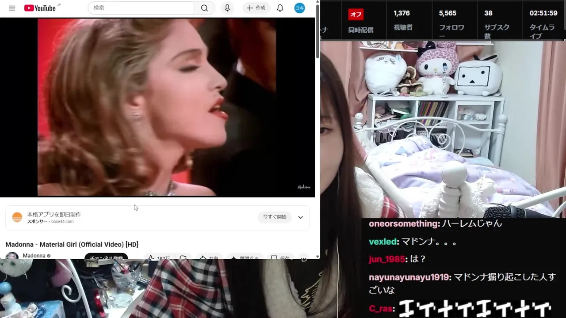Click chat username jun_1985

click(386, 259)
